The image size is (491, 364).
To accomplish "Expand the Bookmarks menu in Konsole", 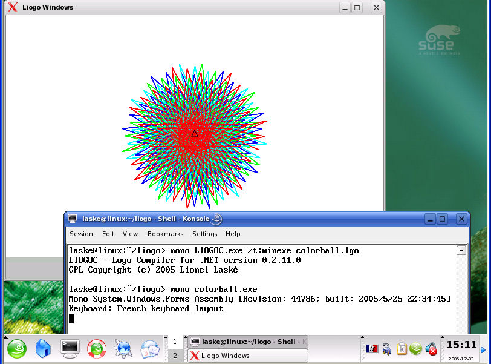I will [165, 234].
